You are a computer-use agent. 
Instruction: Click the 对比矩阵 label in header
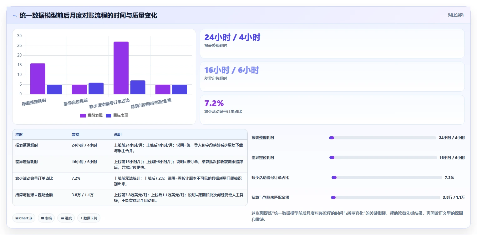click(x=456, y=15)
